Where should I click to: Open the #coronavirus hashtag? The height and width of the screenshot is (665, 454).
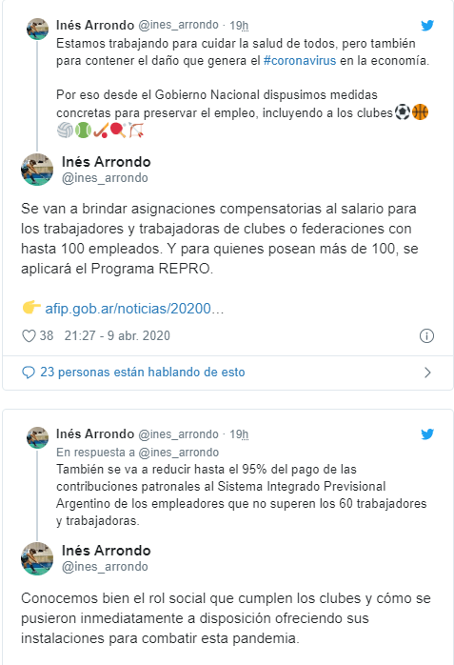click(x=300, y=61)
